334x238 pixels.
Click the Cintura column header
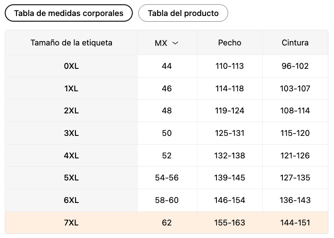point(295,43)
